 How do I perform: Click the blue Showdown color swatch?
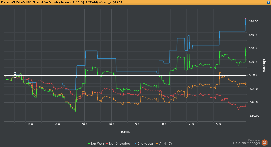pos(135,143)
